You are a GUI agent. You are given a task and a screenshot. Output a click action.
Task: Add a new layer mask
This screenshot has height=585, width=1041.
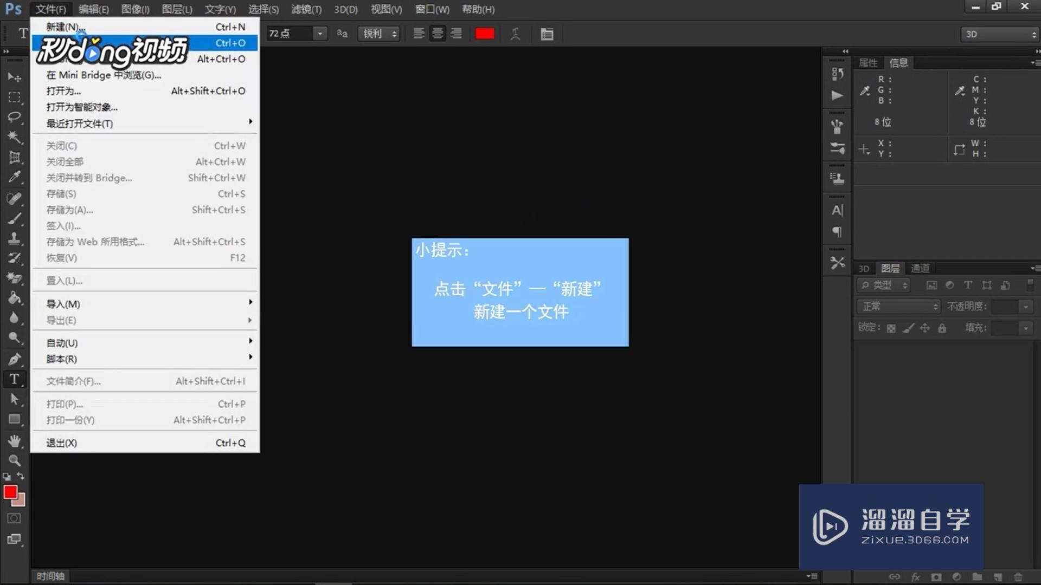936,576
